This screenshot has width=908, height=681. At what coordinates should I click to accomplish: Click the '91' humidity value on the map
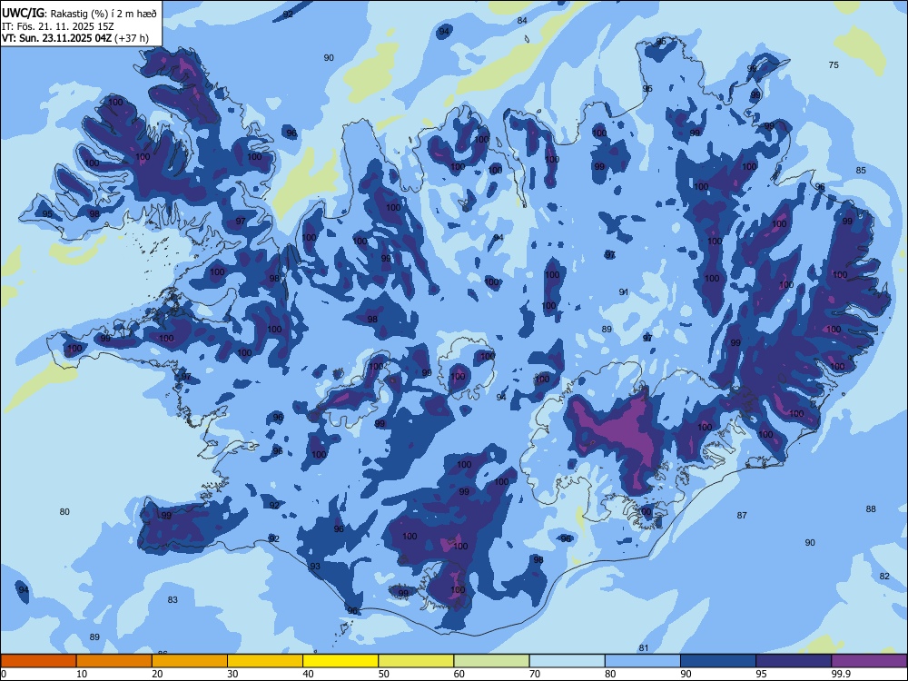pyautogui.click(x=624, y=292)
